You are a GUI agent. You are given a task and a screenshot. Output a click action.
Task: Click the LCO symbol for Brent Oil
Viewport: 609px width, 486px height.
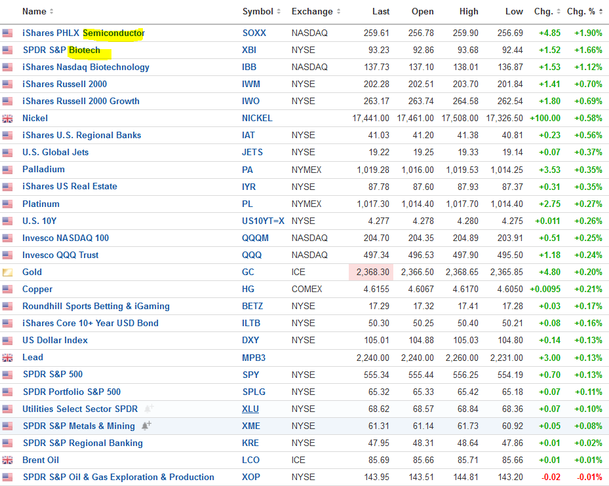coord(251,460)
